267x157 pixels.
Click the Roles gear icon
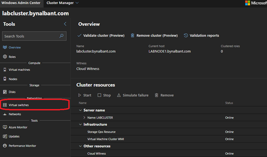click(x=5, y=56)
